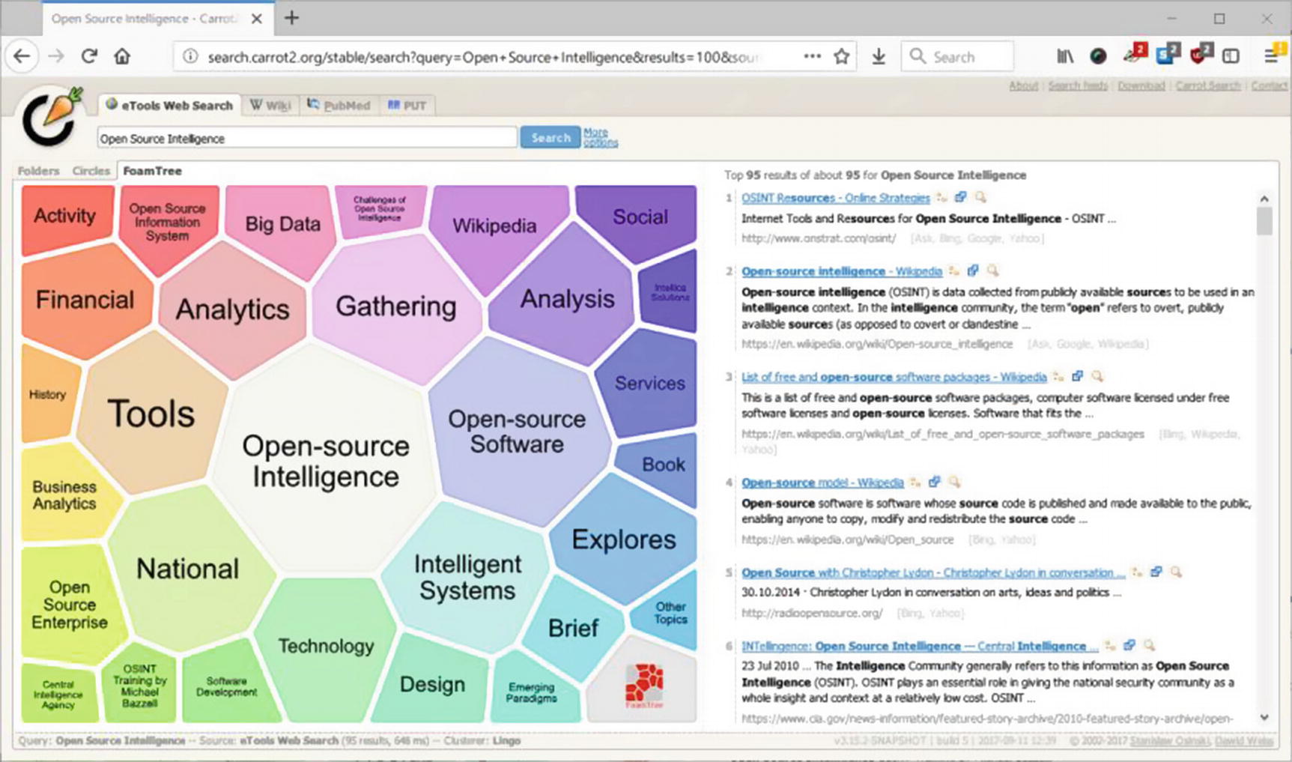Open a new tab with plus icon
This screenshot has height=762, width=1292.
click(x=291, y=18)
